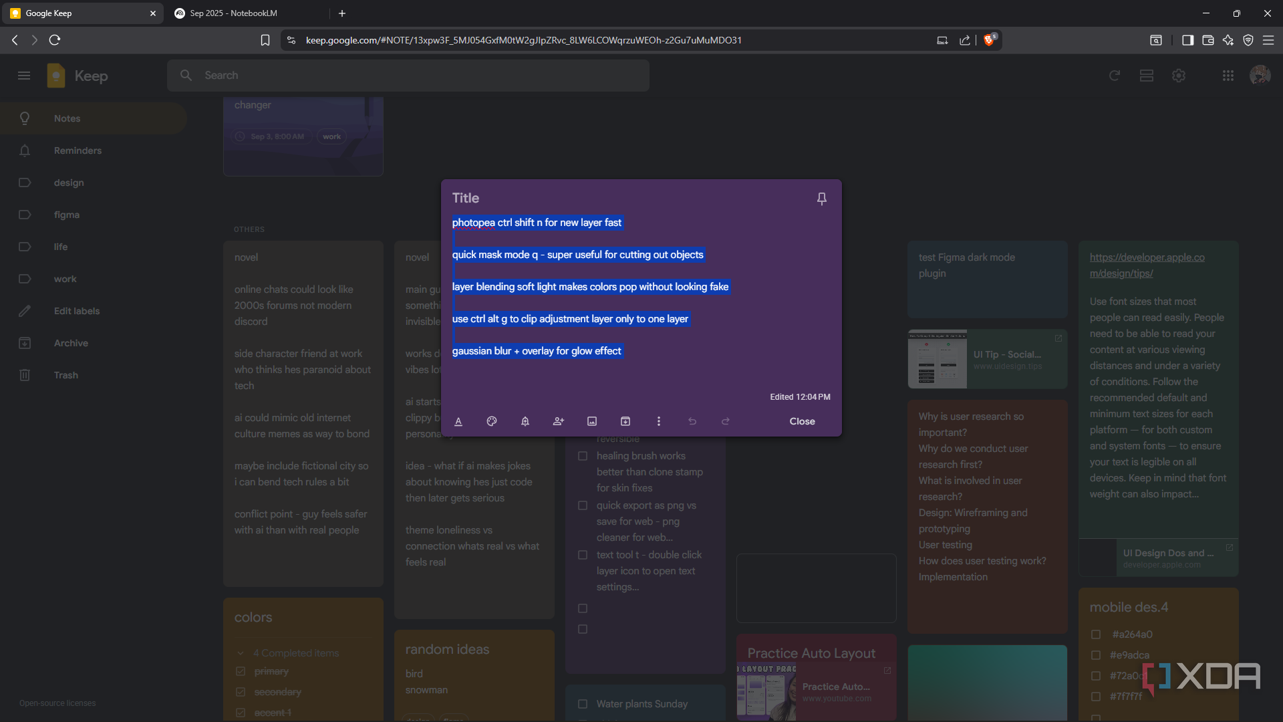Open text formatting options in note
This screenshot has width=1283, height=722.
[458, 421]
